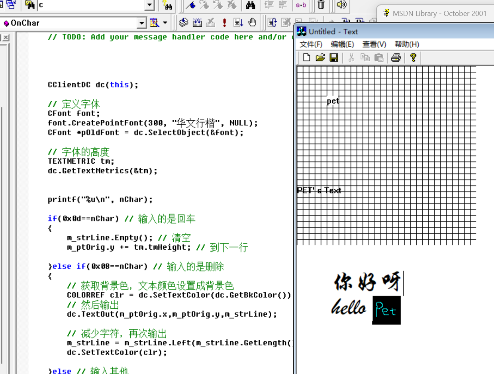Screen dimensions: 494x374
Task: Click the yellow question mark About icon
Action: (x=413, y=58)
